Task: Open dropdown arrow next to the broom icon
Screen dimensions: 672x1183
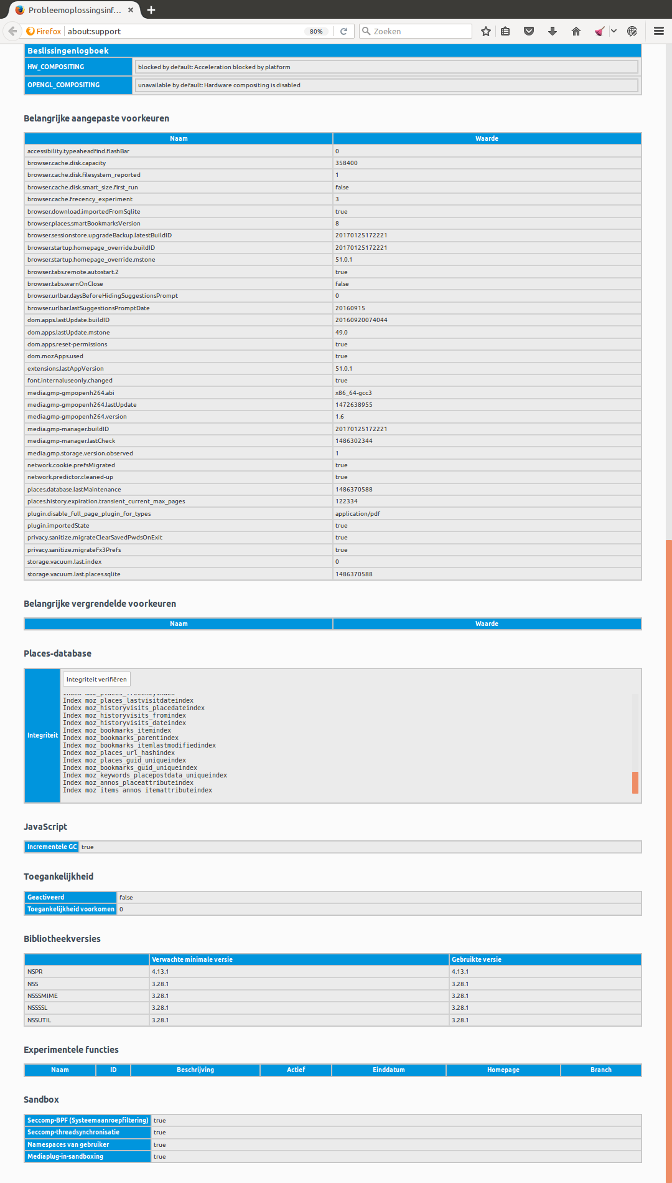Action: (x=614, y=31)
